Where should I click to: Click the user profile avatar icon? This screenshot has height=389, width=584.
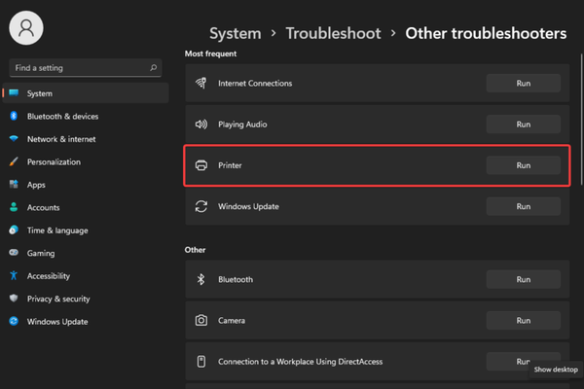point(26,26)
